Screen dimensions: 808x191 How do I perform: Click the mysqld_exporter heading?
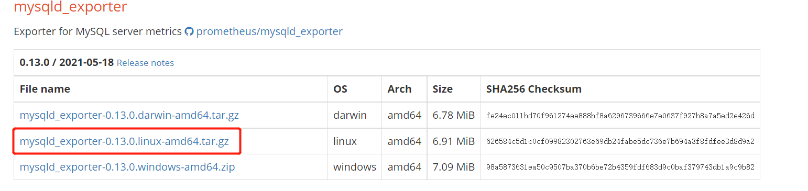click(x=70, y=7)
